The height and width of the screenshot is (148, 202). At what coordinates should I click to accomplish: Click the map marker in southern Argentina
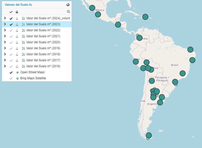click(x=149, y=135)
